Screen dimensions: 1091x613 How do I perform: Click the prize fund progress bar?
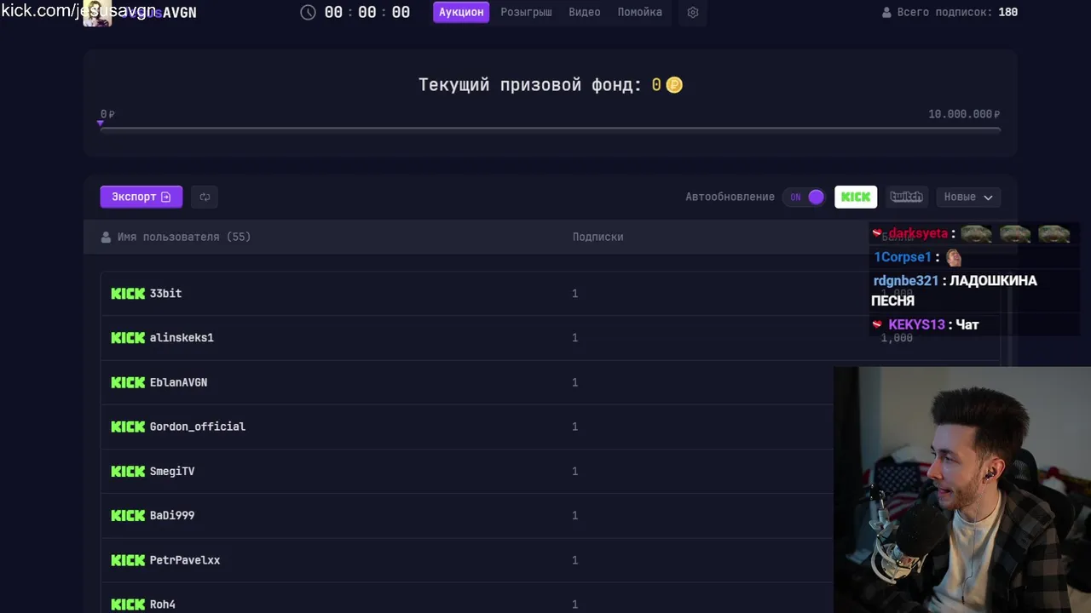(x=551, y=129)
